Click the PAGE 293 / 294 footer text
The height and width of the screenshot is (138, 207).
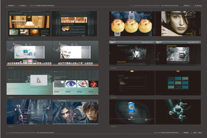click(x=193, y=133)
